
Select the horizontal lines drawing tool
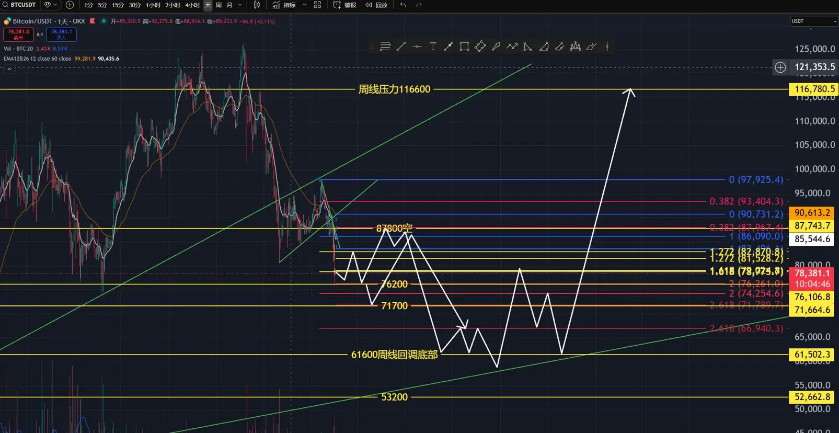(385, 47)
